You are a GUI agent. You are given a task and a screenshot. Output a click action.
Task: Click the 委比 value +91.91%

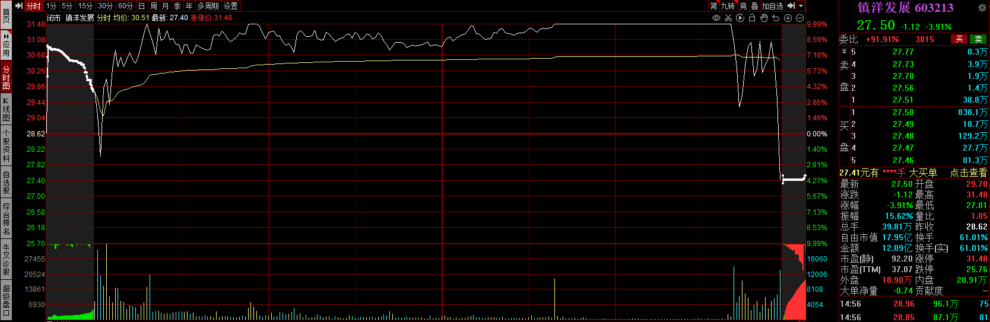click(x=883, y=39)
